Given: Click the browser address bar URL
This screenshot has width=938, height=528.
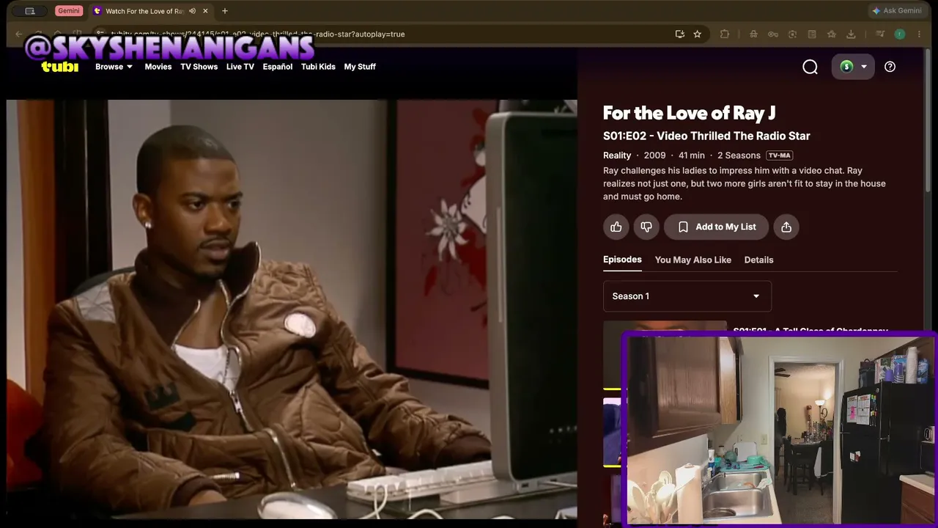Looking at the screenshot, I should pos(257,34).
